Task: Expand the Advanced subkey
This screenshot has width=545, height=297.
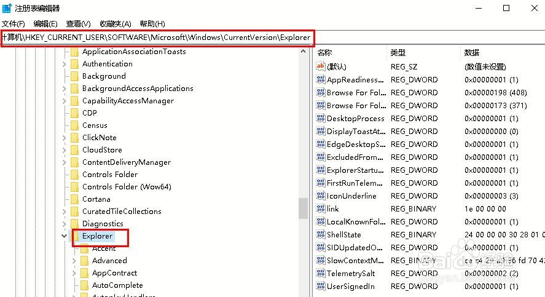Action: (74, 261)
